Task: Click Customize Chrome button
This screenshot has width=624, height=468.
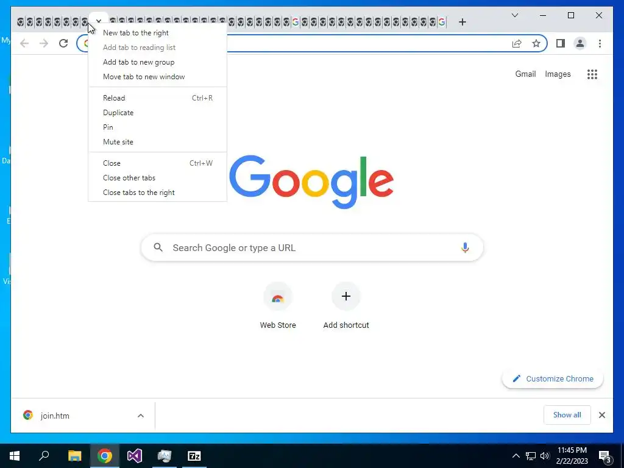Action: click(553, 379)
